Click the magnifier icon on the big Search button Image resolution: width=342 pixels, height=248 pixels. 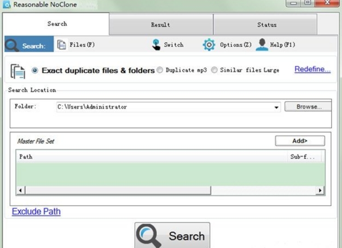[x=149, y=236]
